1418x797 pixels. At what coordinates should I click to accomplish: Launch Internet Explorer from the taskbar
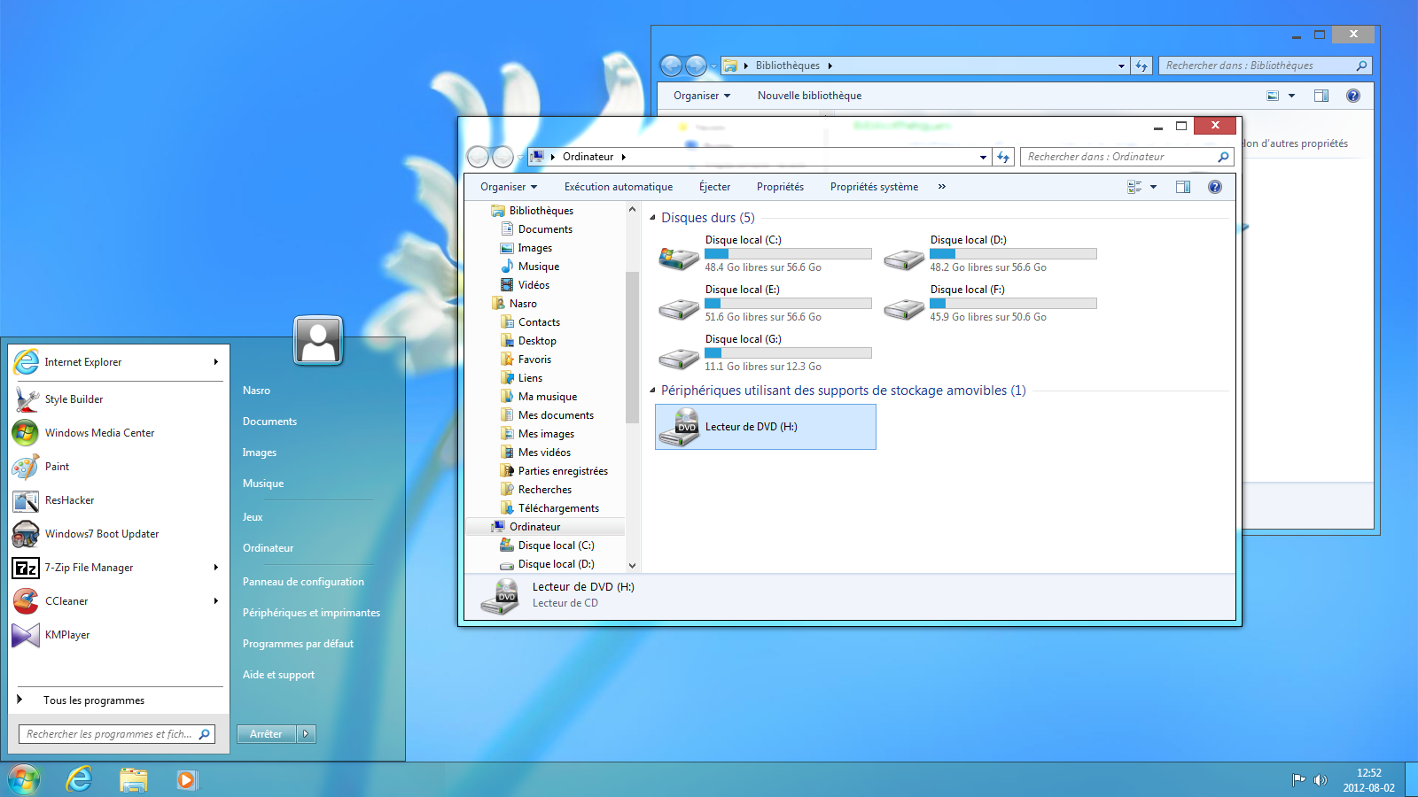click(x=80, y=779)
